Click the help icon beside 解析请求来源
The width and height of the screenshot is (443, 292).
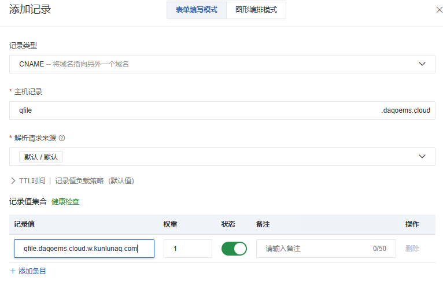pyautogui.click(x=62, y=138)
